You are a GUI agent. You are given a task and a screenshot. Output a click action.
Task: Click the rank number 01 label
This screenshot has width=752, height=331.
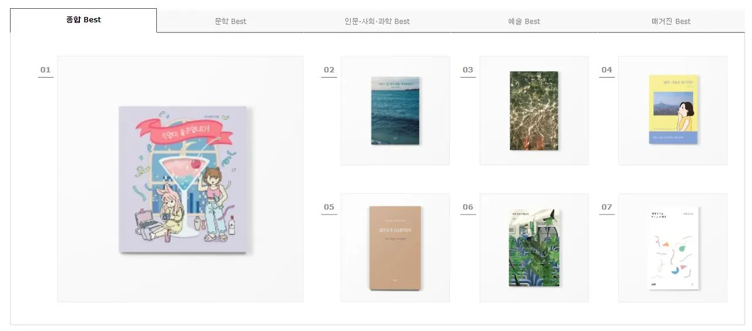coord(46,70)
